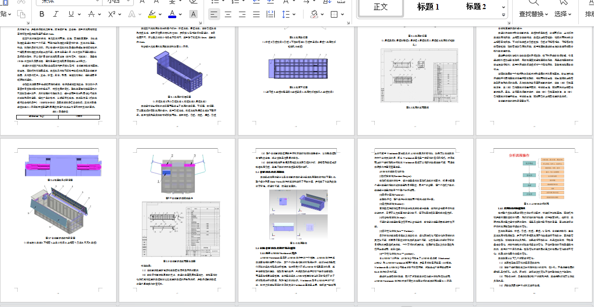Open 查找替换 dropdown

tap(533, 14)
